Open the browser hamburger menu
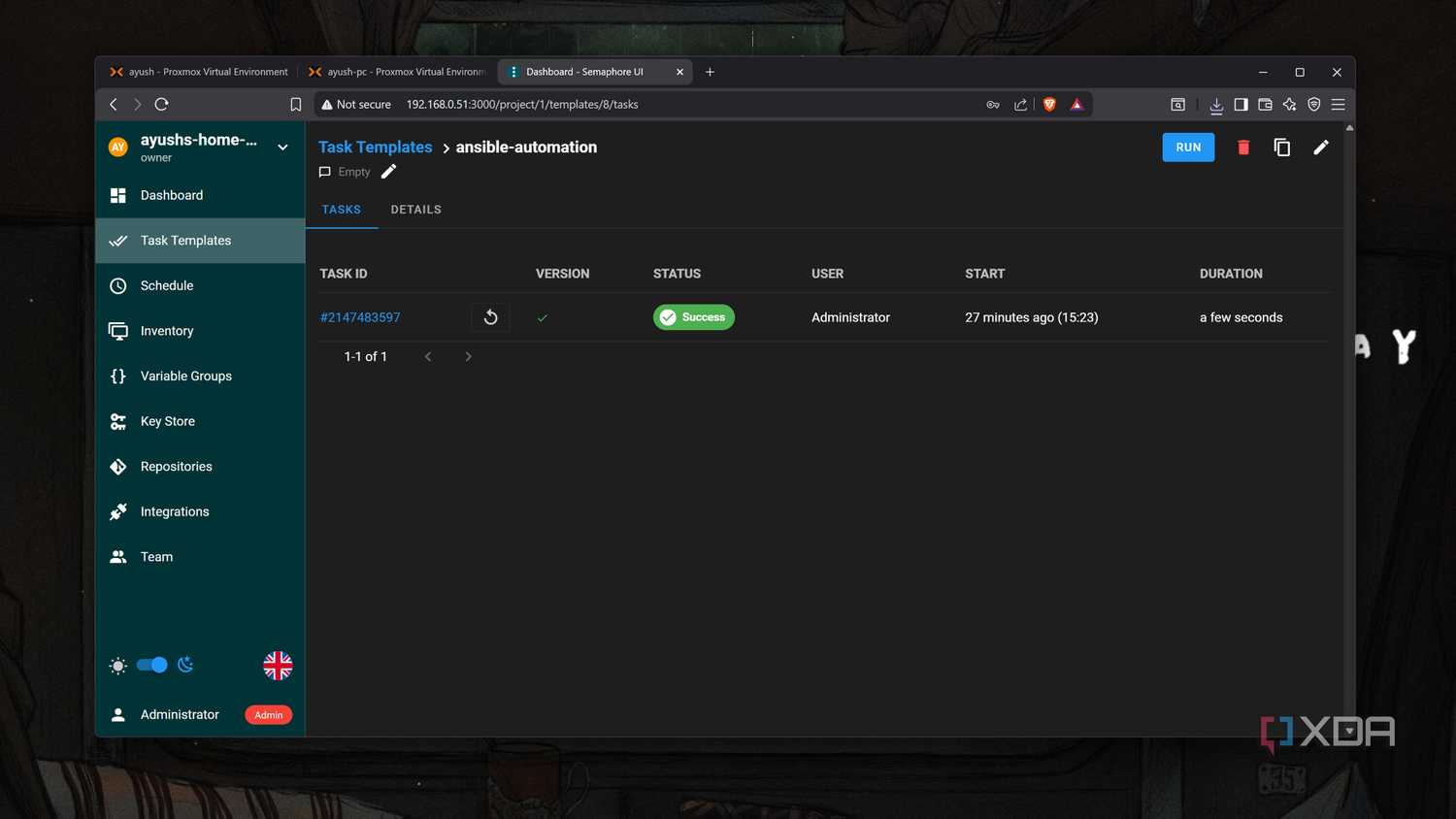The image size is (1456, 819). coord(1339,105)
